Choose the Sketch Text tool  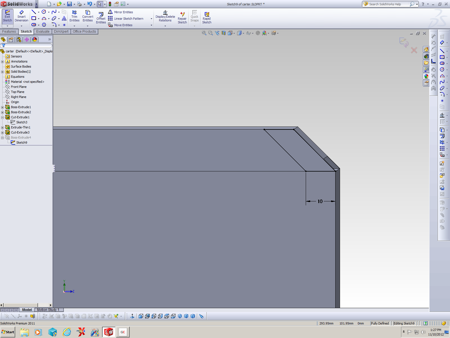(x=64, y=18)
